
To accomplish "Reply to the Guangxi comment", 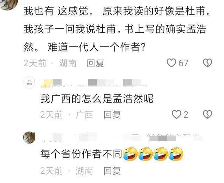I will tap(112, 115).
